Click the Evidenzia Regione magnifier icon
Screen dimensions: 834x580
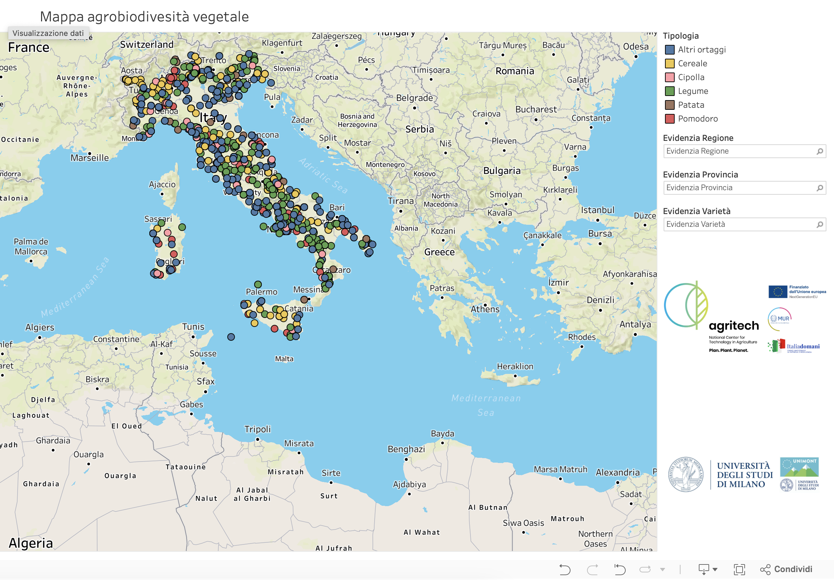(x=820, y=151)
